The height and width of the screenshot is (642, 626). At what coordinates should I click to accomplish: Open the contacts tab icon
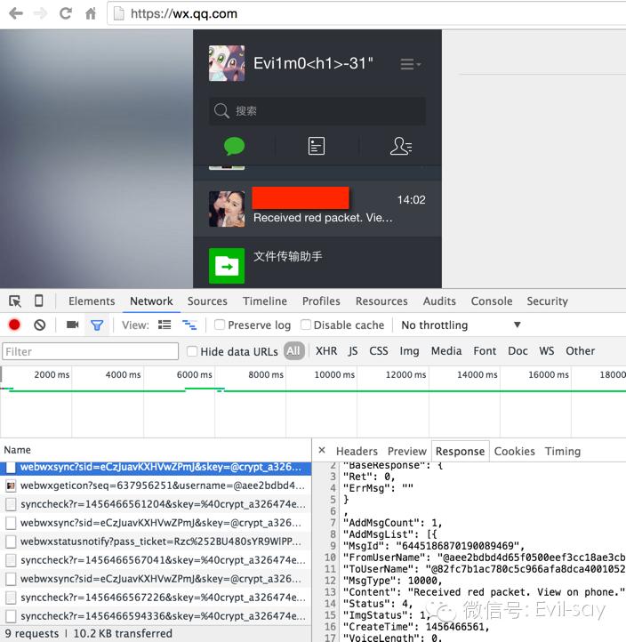(401, 146)
